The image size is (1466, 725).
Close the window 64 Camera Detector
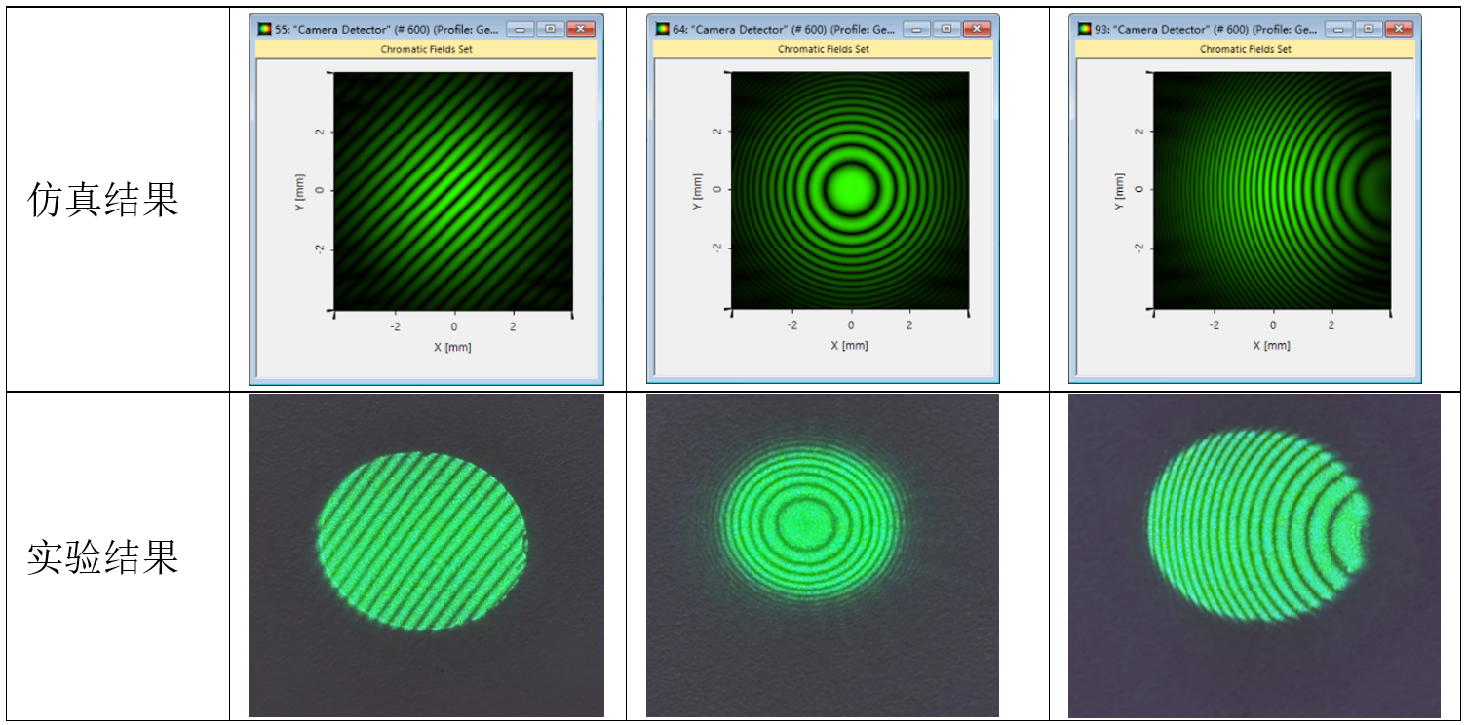977,29
